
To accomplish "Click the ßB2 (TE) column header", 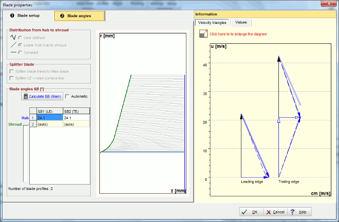I will [x=76, y=111].
